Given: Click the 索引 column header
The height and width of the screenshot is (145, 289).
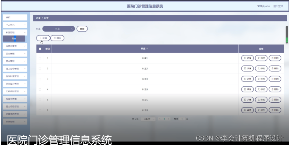Looking at the screenshot, I should (48, 49).
